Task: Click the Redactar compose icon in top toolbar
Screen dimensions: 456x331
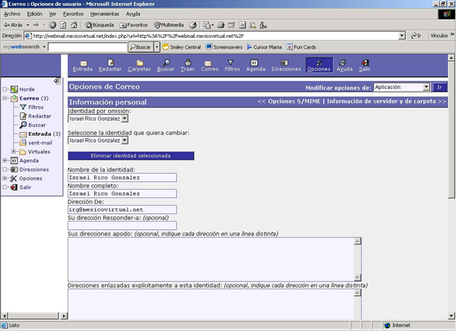Action: coord(110,66)
